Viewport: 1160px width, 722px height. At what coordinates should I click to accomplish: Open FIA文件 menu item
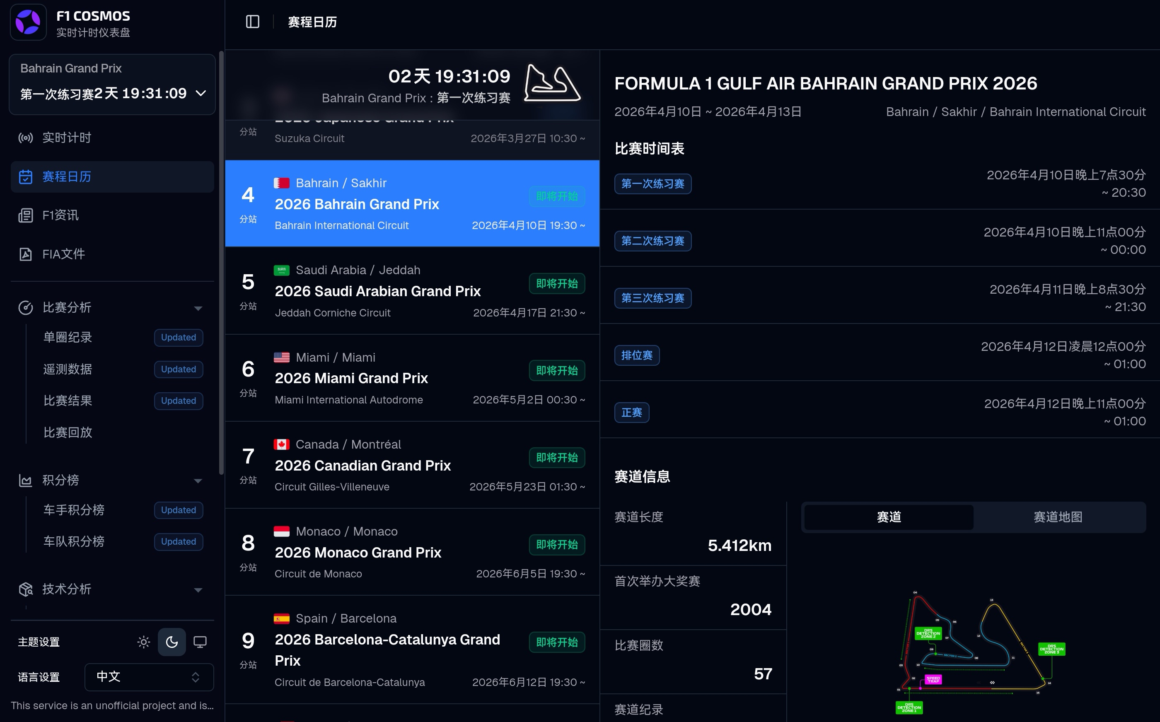(112, 254)
